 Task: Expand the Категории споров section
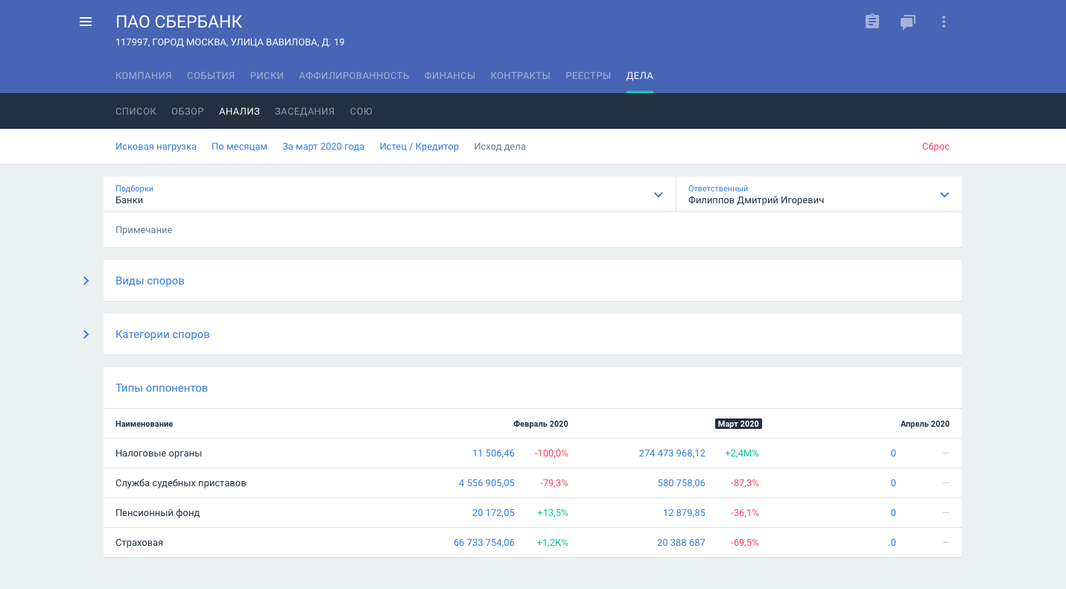[x=86, y=334]
